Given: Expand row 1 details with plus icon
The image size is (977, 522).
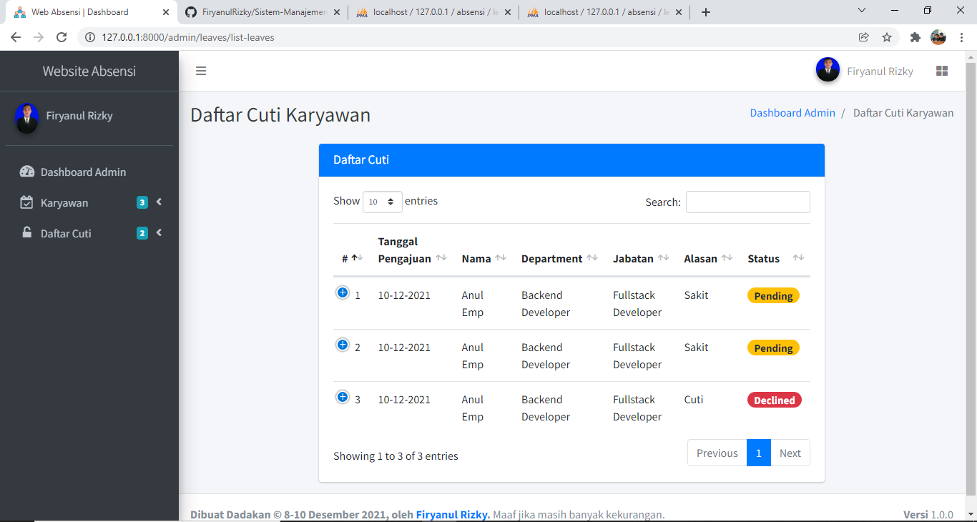Looking at the screenshot, I should click(343, 292).
